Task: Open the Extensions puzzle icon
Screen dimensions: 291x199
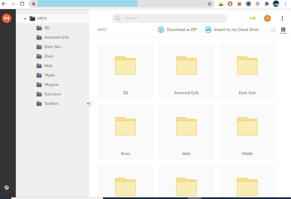Action: coord(267,4)
